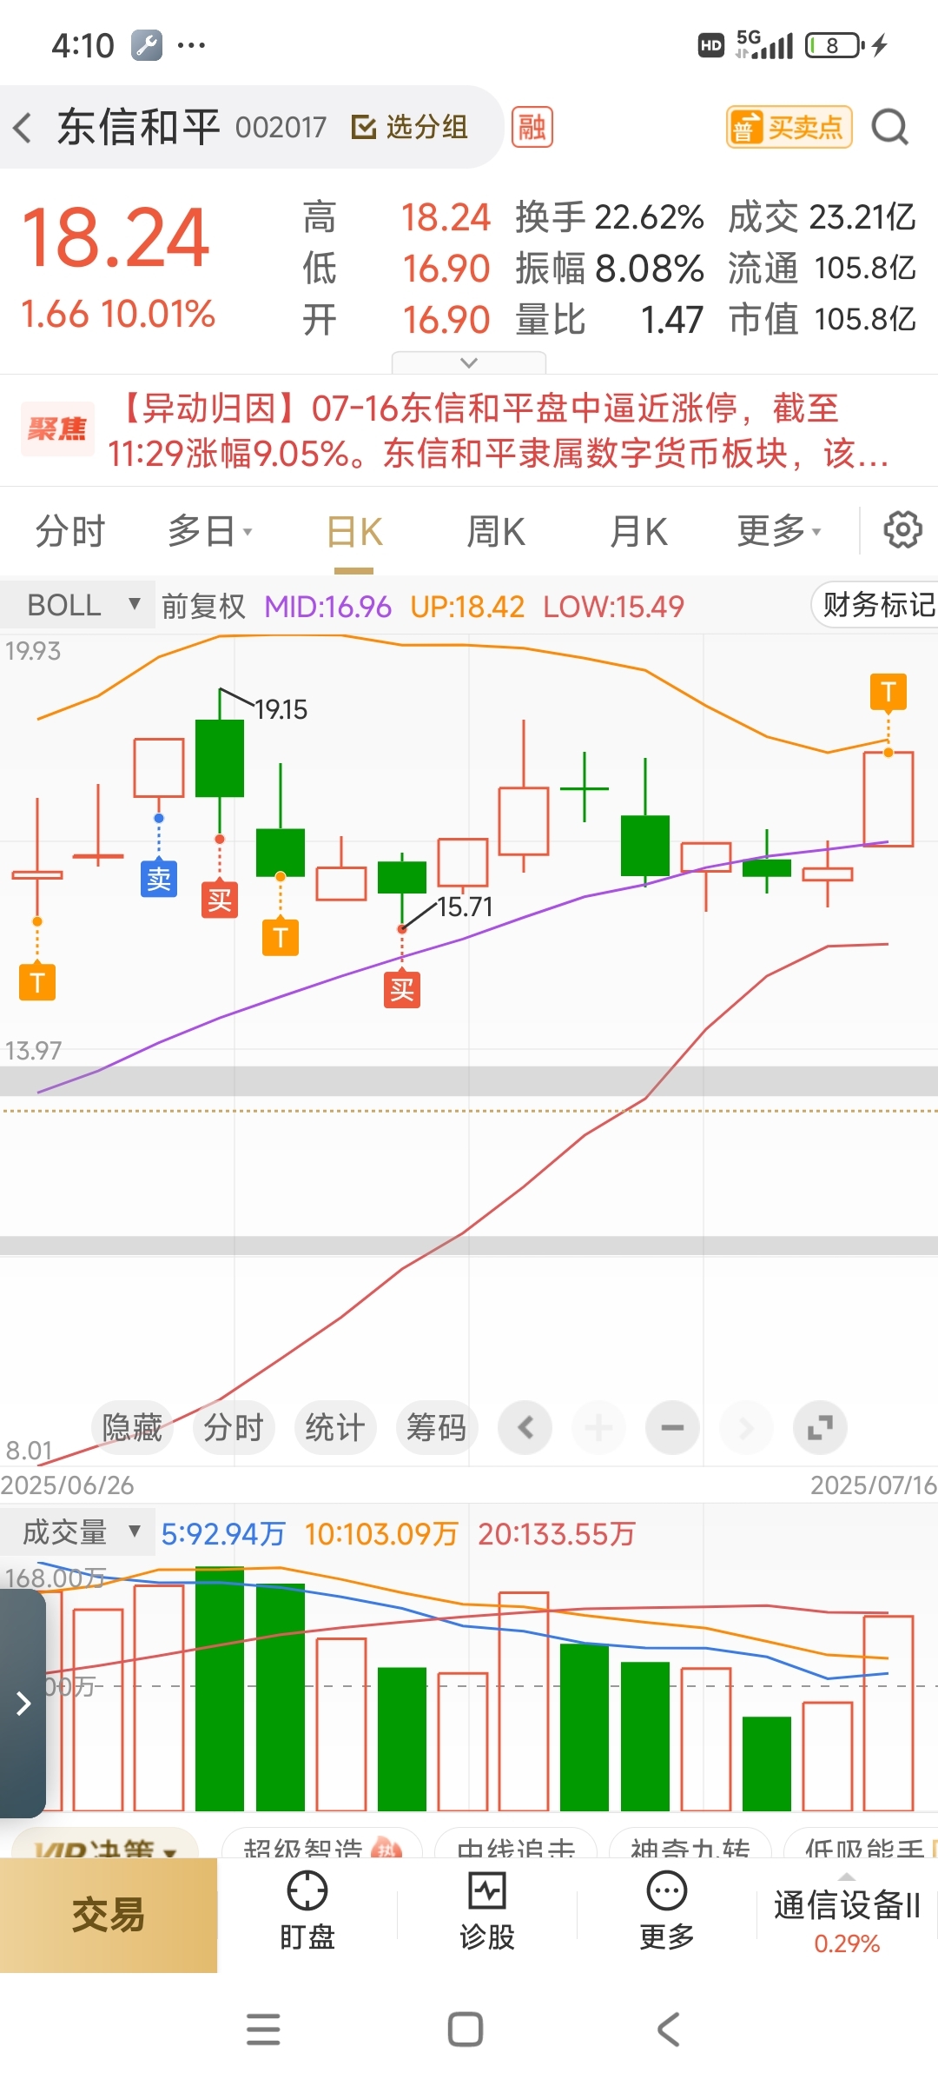Image resolution: width=938 pixels, height=2086 pixels.
Task: Move chart left with arrow button
Action: click(525, 1427)
